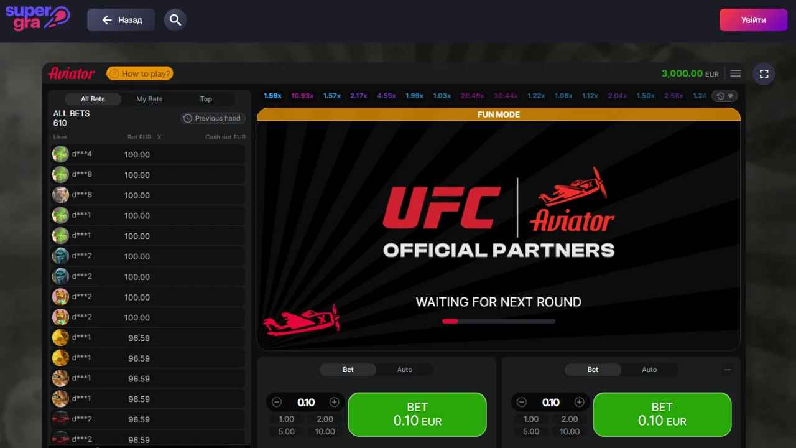Open the 1.57x round result
The width and height of the screenshot is (796, 448).
(332, 96)
